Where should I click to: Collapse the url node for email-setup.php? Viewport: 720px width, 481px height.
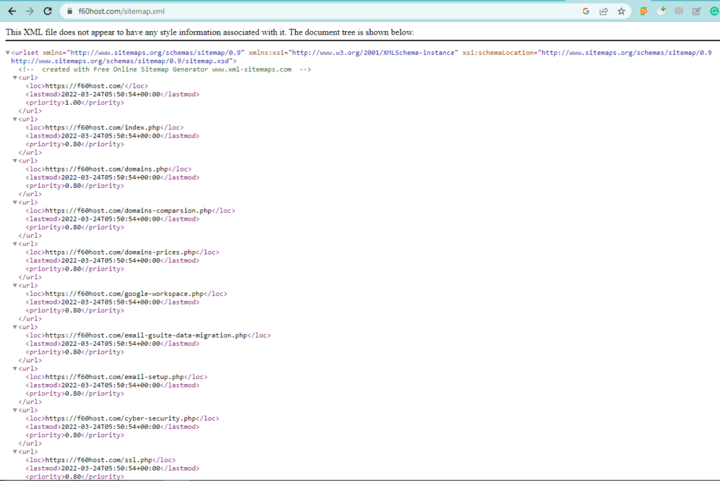click(x=15, y=368)
